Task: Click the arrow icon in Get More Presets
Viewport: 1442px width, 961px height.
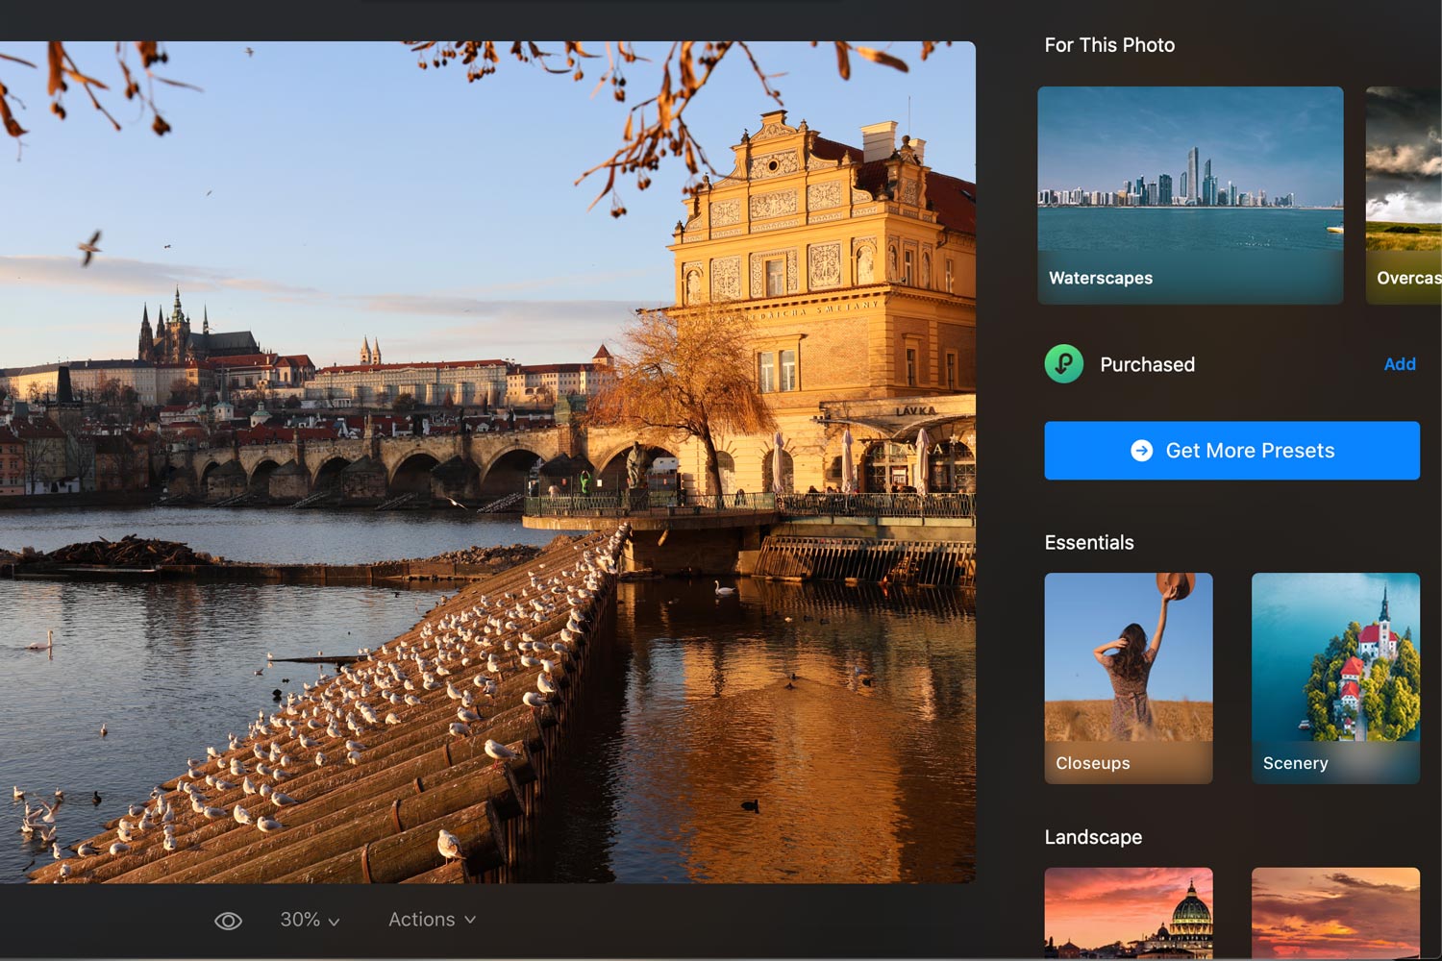Action: [1141, 451]
